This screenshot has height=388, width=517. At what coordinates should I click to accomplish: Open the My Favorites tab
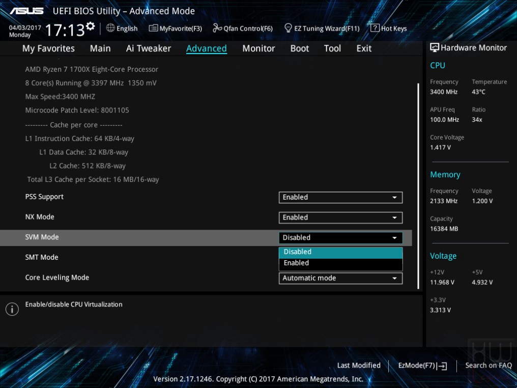pos(48,48)
